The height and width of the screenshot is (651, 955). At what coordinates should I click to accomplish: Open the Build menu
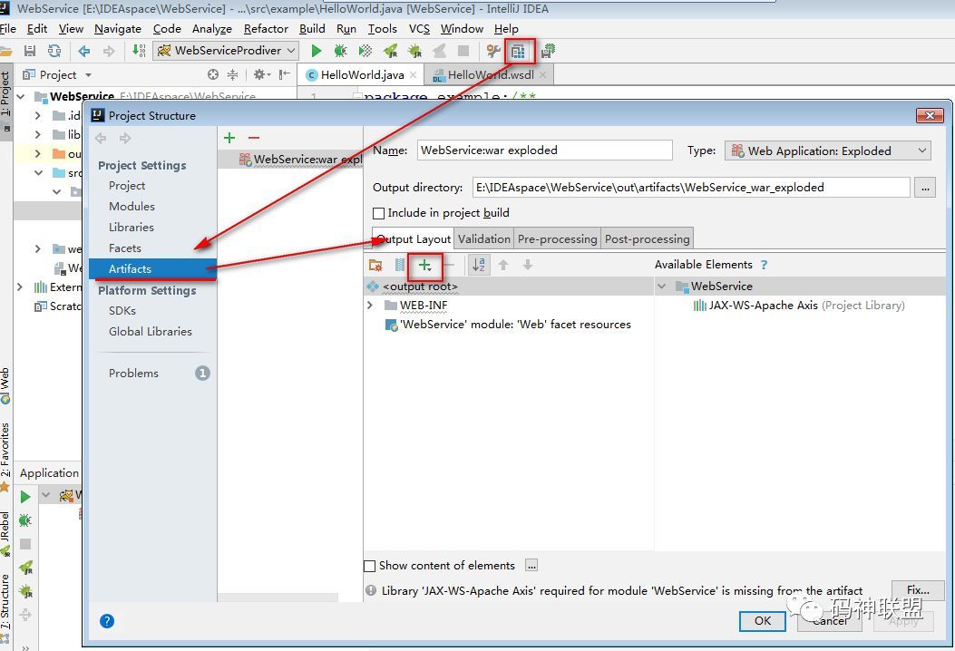tap(312, 29)
